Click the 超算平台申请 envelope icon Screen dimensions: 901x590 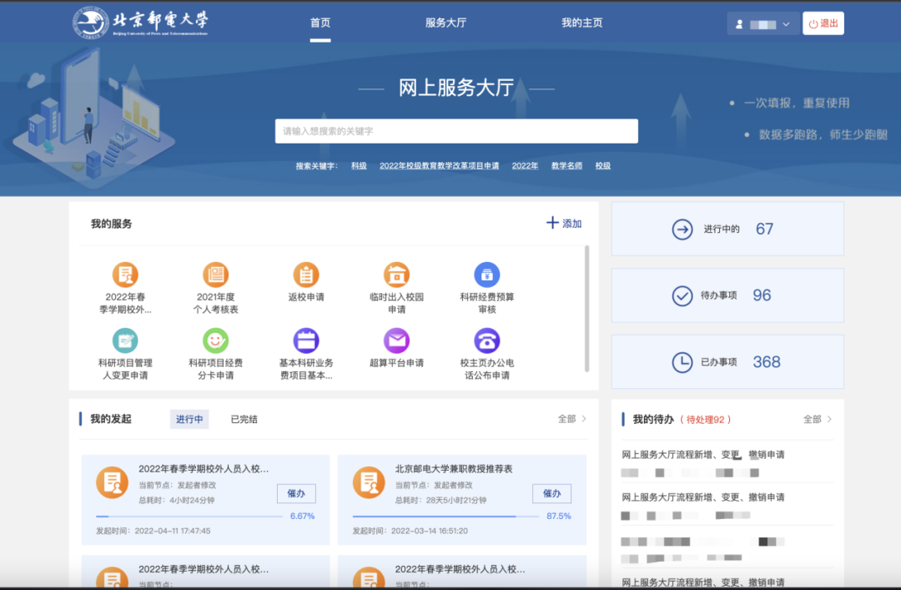click(396, 340)
